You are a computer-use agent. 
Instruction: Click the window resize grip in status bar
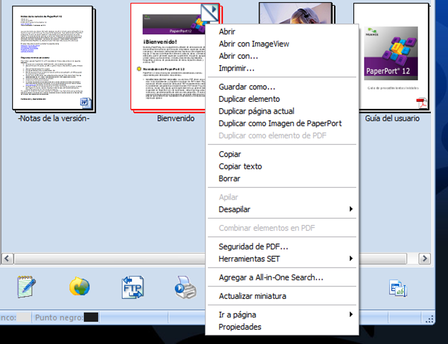coord(429,319)
